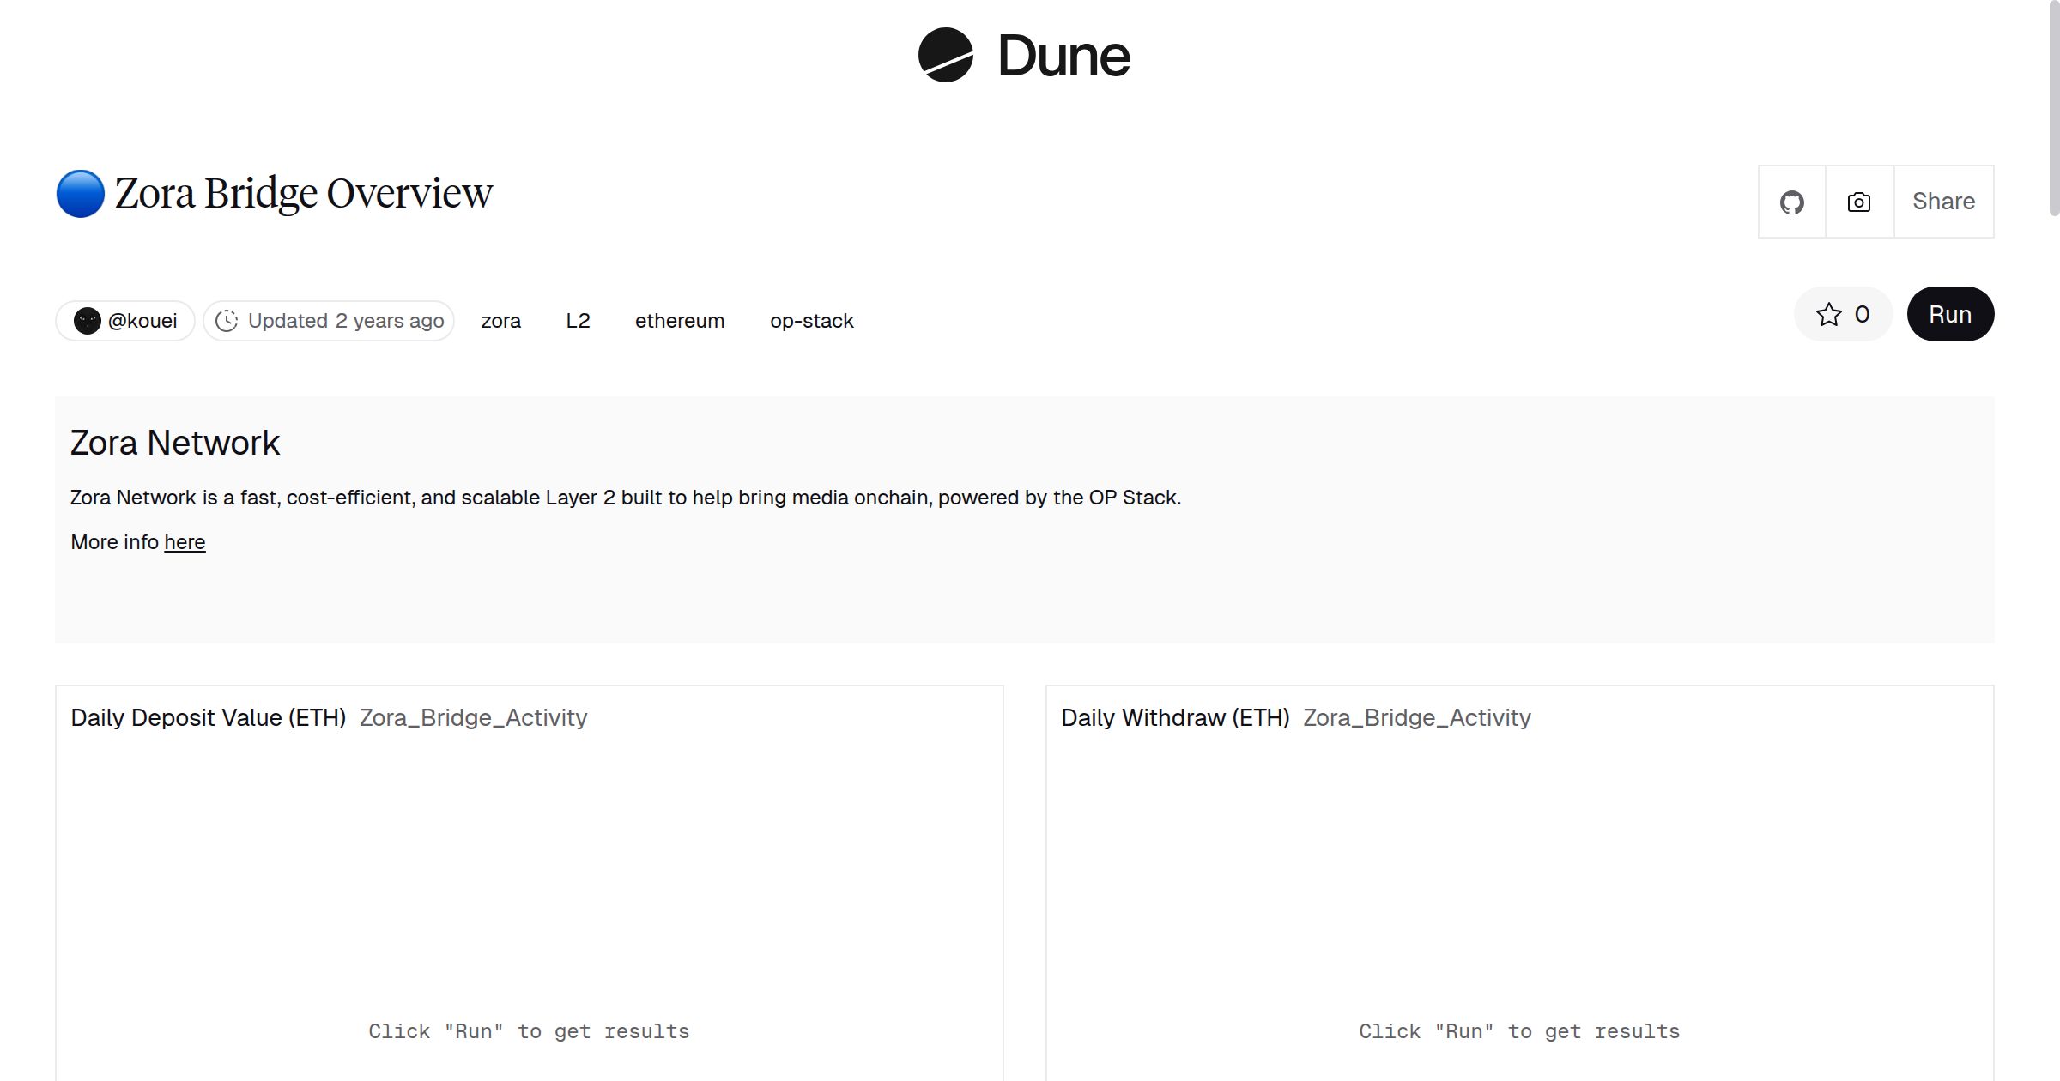Viewport: 2060px width, 1081px height.
Task: Run the dashboard queries
Action: pos(1949,314)
